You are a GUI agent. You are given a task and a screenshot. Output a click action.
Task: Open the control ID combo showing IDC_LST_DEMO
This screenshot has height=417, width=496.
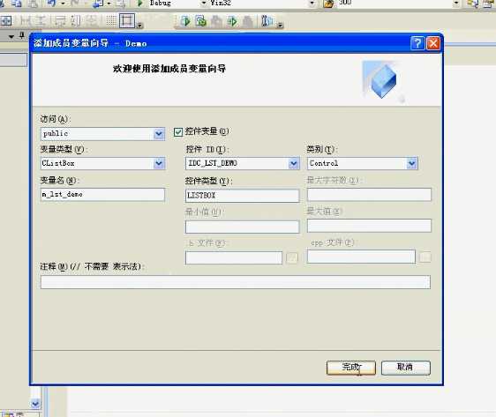(294, 163)
